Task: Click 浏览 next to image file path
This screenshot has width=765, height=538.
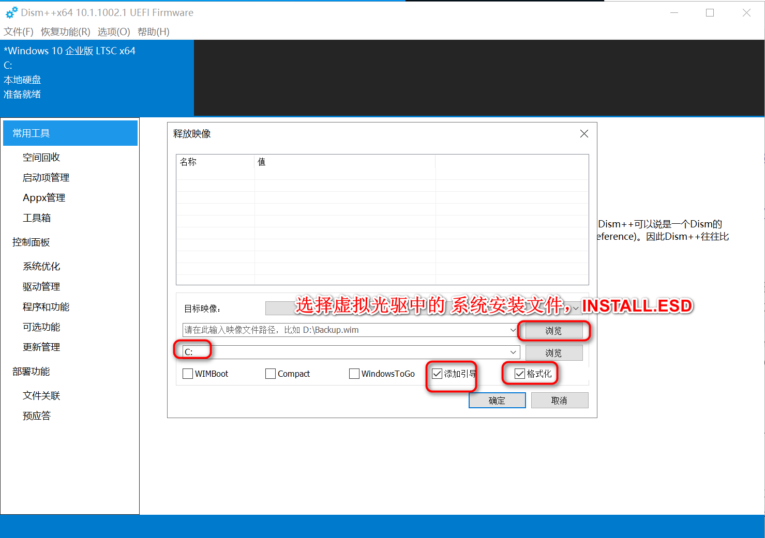Action: click(554, 331)
